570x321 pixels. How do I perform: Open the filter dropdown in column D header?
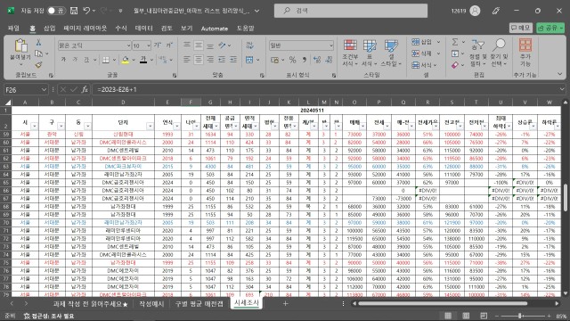tap(150, 127)
